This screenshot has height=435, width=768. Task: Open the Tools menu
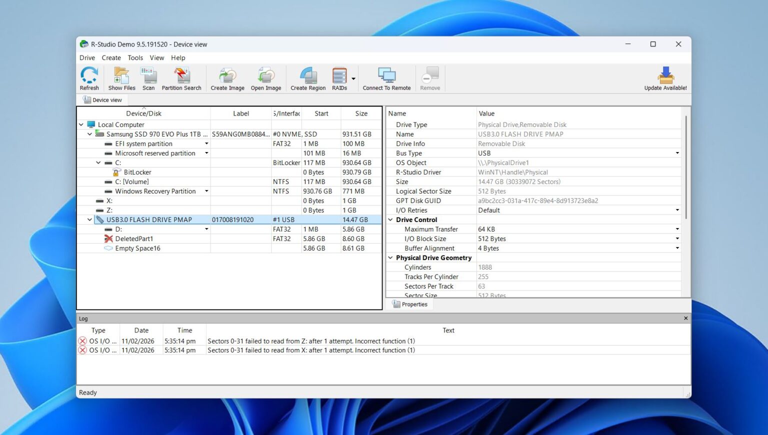point(135,57)
